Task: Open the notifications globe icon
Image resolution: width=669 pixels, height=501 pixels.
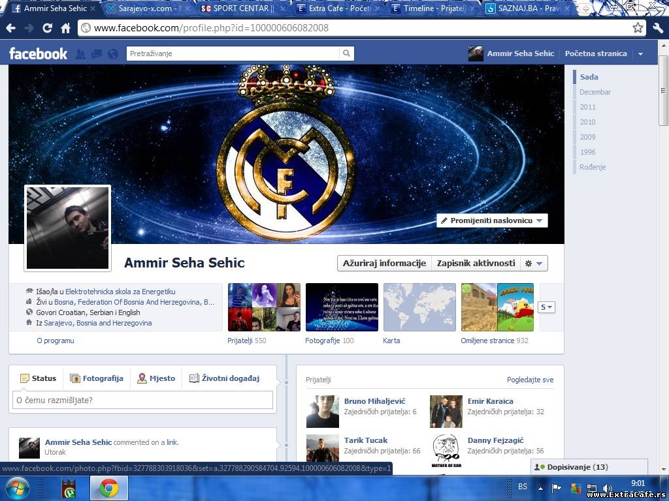Action: tap(113, 54)
